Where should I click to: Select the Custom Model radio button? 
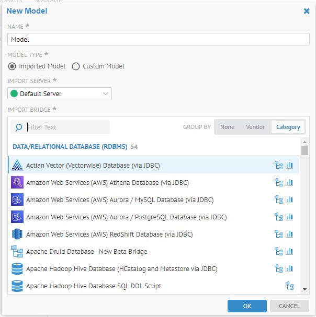click(x=76, y=66)
